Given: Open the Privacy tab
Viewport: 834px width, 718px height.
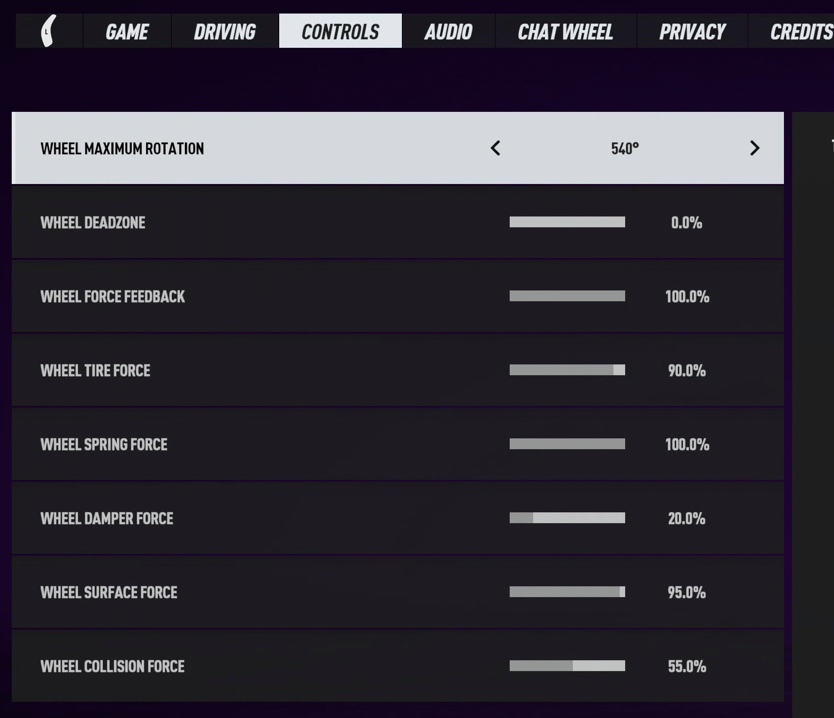Looking at the screenshot, I should click(x=692, y=31).
